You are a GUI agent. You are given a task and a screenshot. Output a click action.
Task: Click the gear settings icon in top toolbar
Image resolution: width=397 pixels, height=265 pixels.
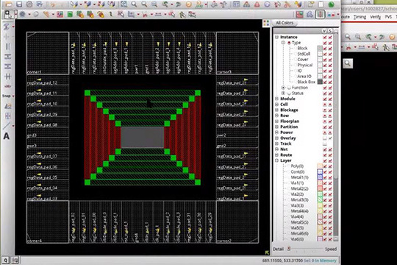click(x=29, y=4)
